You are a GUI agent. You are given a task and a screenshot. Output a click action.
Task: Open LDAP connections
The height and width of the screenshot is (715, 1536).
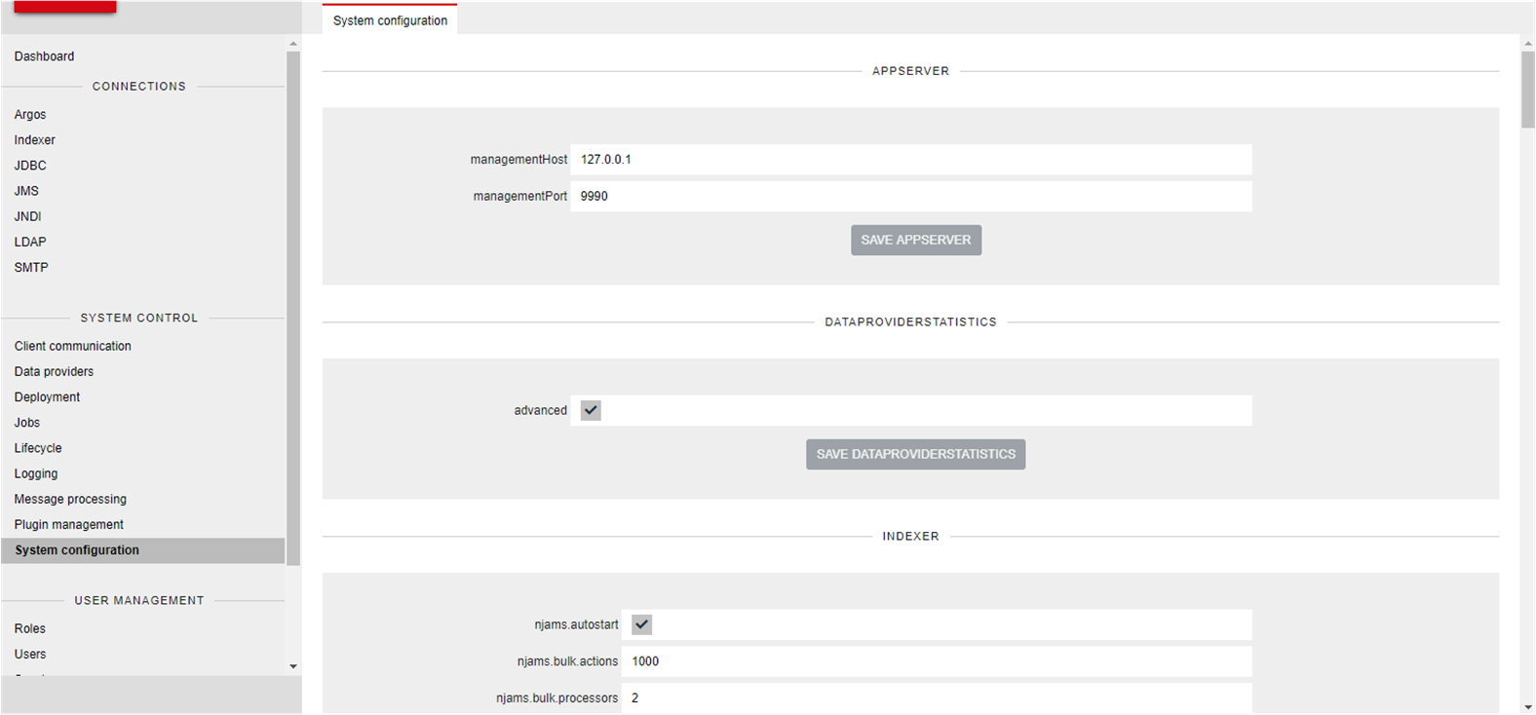tap(30, 242)
